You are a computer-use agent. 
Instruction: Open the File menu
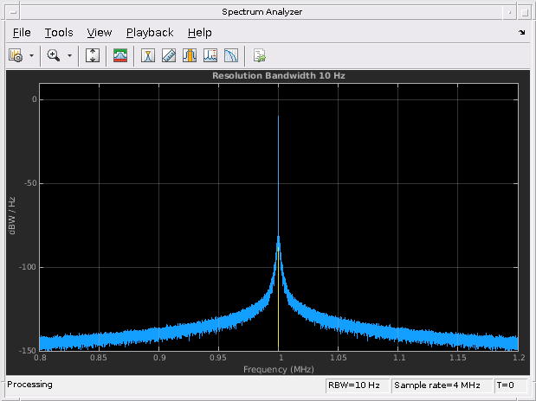(x=22, y=33)
